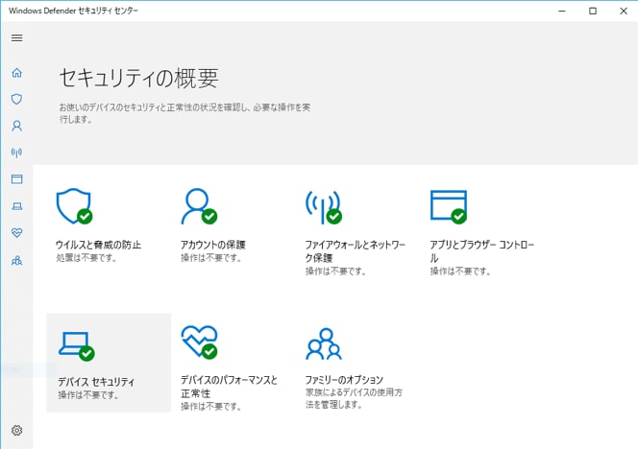Open the ファミリーのオプション tile
Image resolution: width=638 pixels, height=449 pixels.
click(x=354, y=368)
